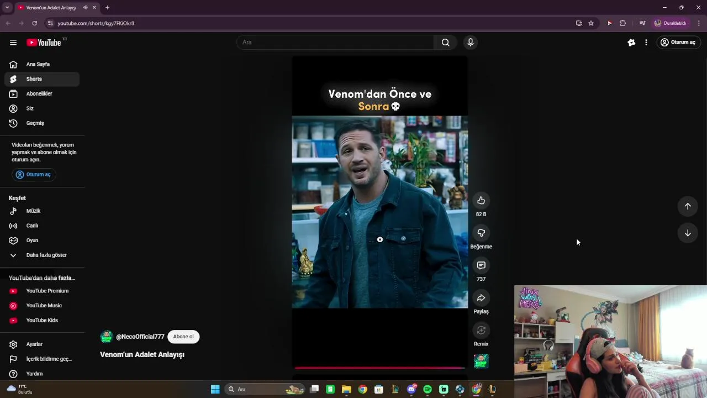The width and height of the screenshot is (707, 398).
Task: Share the Short via Paylaş icon
Action: pos(481,298)
